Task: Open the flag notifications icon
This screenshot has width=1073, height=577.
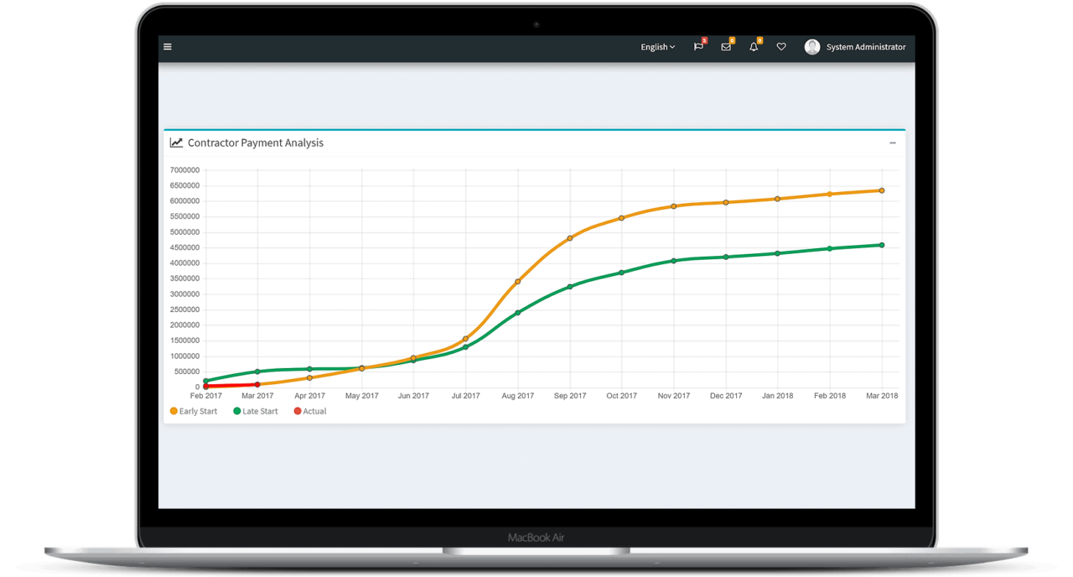Action: point(698,47)
